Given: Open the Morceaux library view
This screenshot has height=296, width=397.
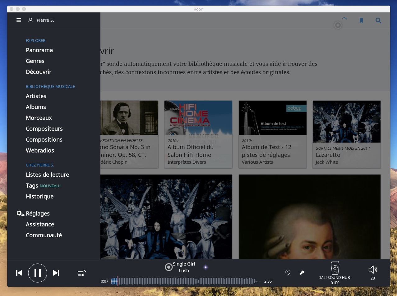Looking at the screenshot, I should (39, 118).
